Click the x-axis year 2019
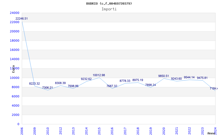The image size is (218, 136). tap(151, 131)
